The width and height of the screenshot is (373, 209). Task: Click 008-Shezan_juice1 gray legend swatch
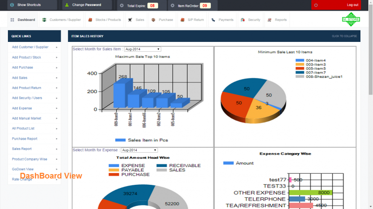pos(300,76)
